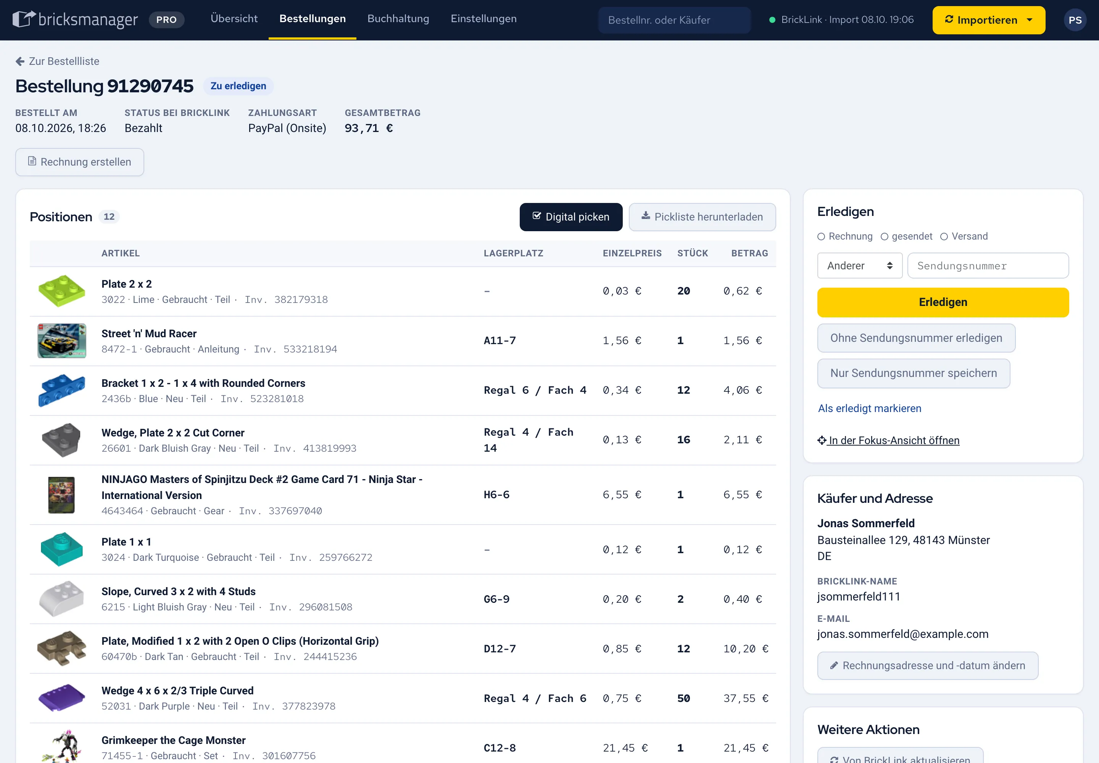
Task: Click the Zu erledigen status badge
Action: pos(238,86)
